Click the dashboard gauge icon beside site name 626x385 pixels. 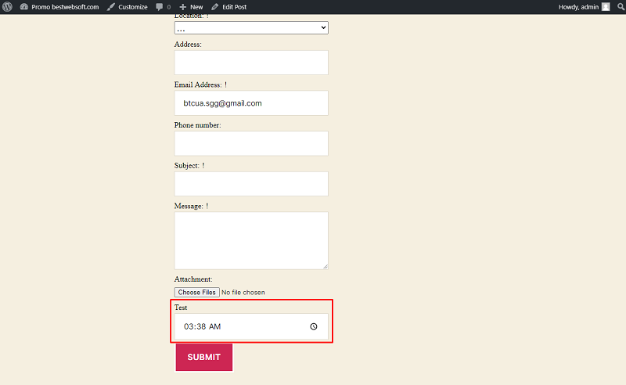[x=24, y=7]
